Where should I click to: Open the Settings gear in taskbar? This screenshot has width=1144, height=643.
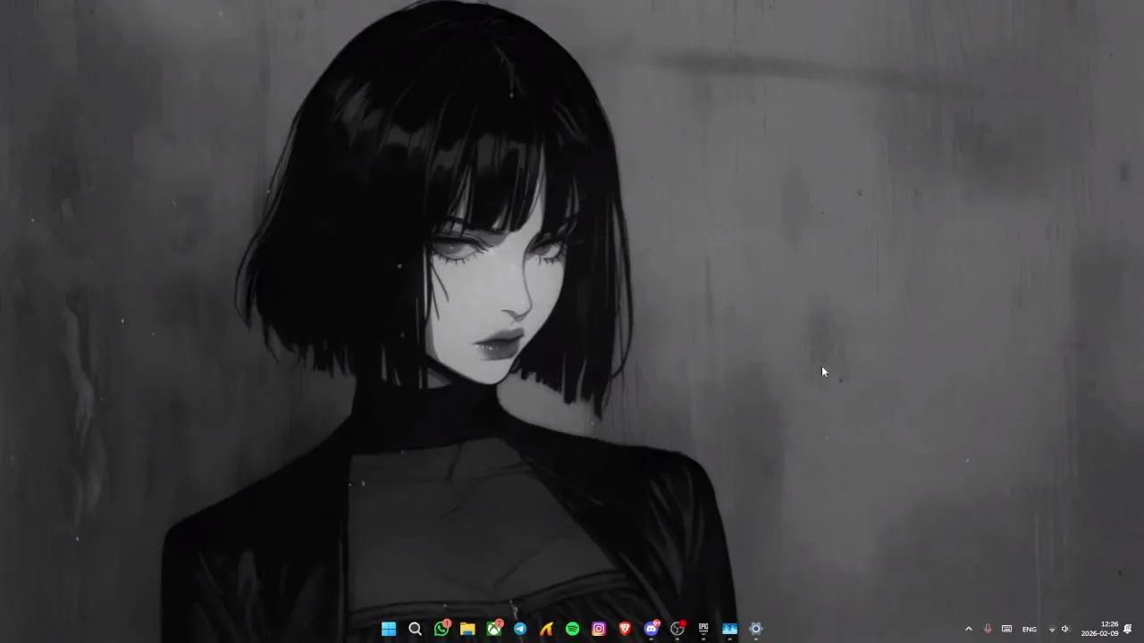[x=756, y=629]
